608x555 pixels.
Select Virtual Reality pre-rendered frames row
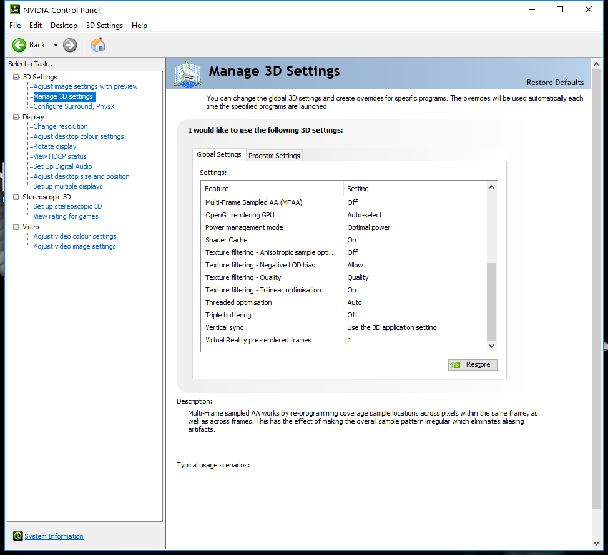point(343,340)
